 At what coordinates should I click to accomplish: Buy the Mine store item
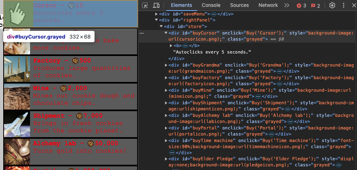click(x=71, y=97)
